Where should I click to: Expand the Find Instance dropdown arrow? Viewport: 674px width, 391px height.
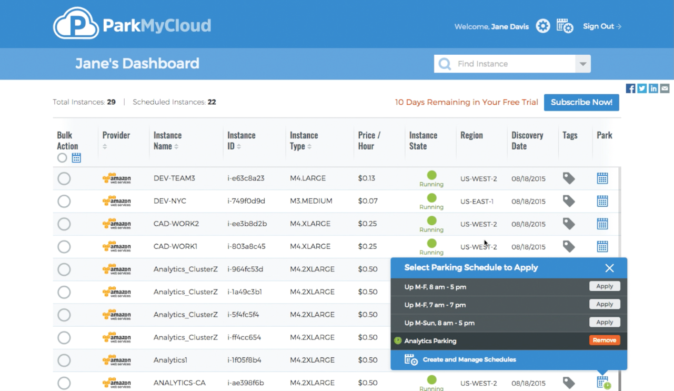point(582,64)
